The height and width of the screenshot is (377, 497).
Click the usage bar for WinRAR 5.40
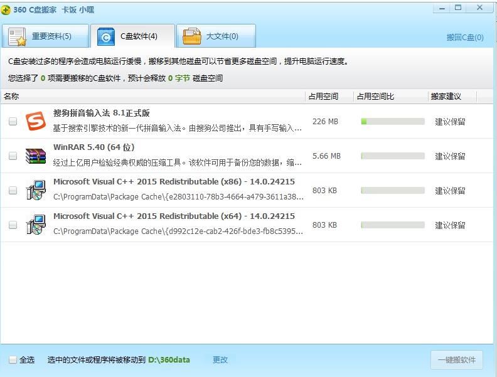[x=393, y=156]
